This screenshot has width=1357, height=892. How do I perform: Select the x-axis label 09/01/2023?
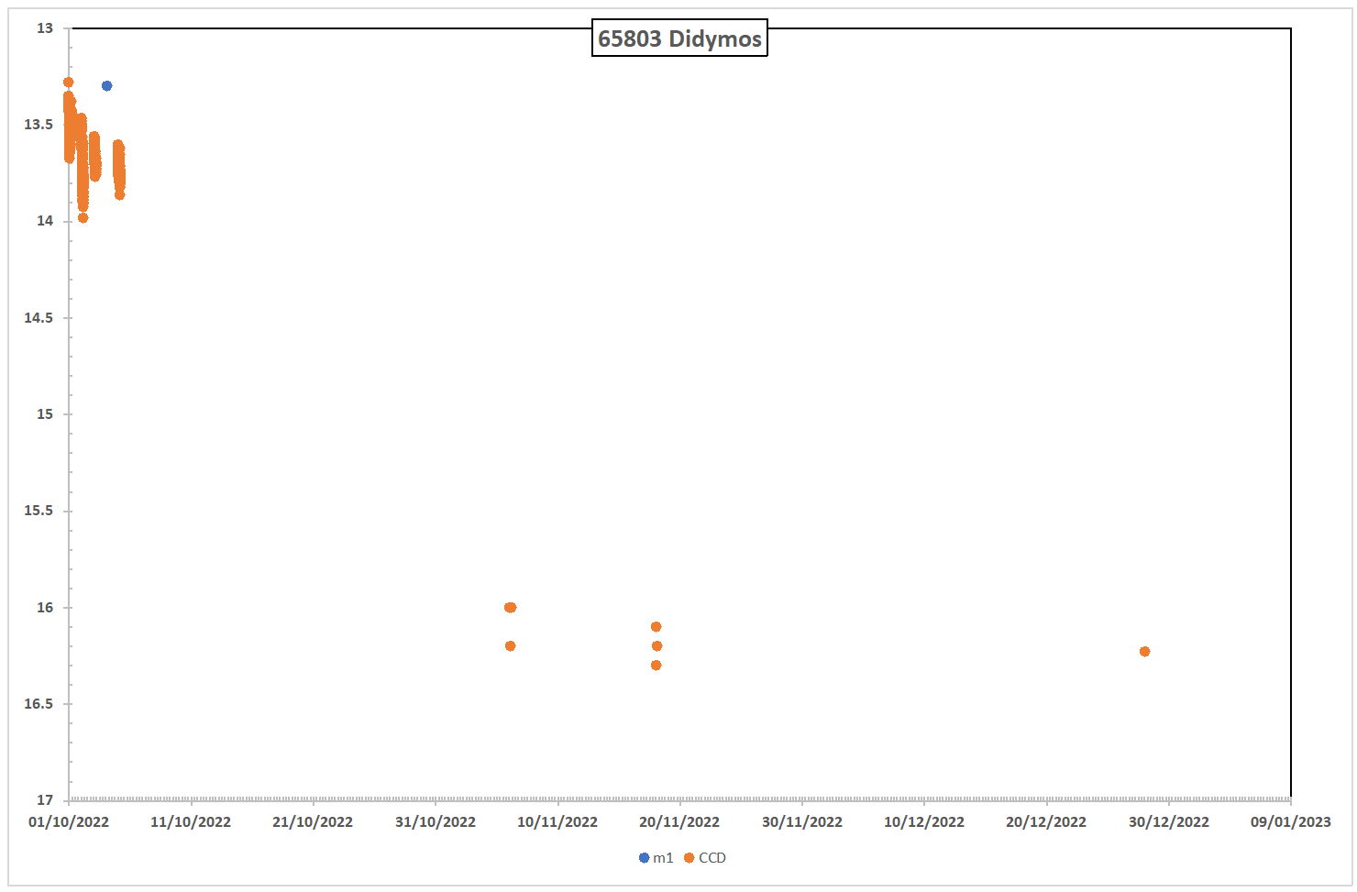[x=1291, y=822]
